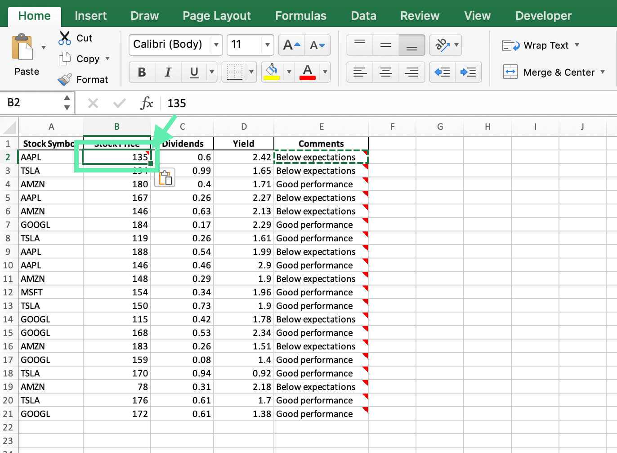Center text horizontally
617x453 pixels.
[386, 72]
